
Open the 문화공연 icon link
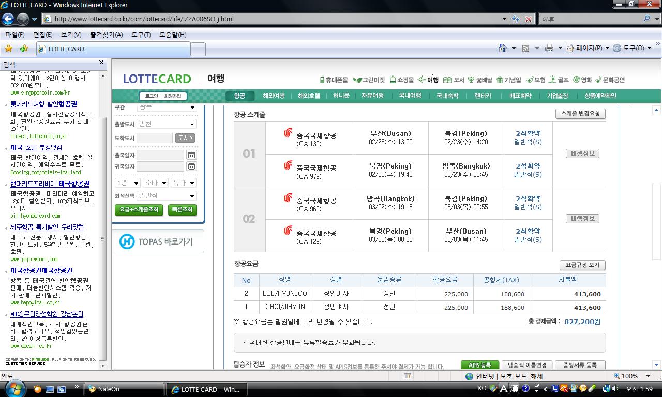pos(610,80)
